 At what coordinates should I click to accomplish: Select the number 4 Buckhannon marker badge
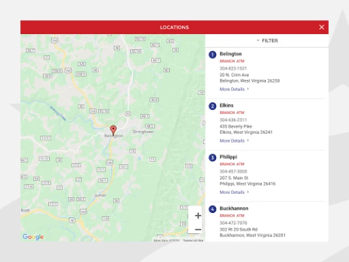pyautogui.click(x=212, y=209)
